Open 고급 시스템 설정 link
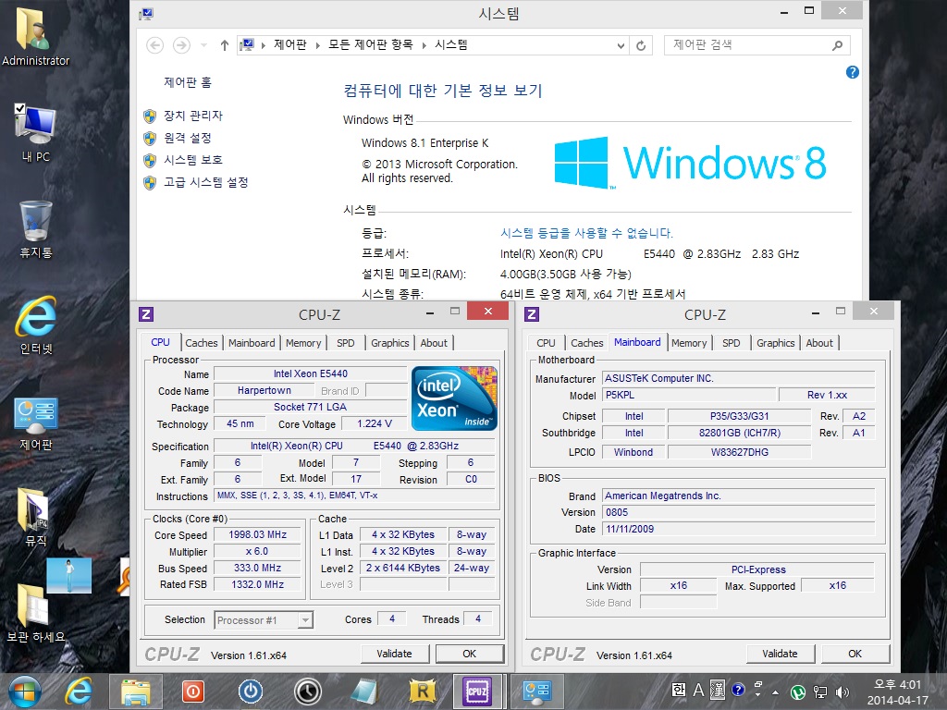Screen dimensions: 947x710 pyautogui.click(x=206, y=182)
